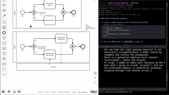Screen dimensions: 169x95
Task: Select the 'Do you want to deposit gold?' gateway
Action: 34,46
